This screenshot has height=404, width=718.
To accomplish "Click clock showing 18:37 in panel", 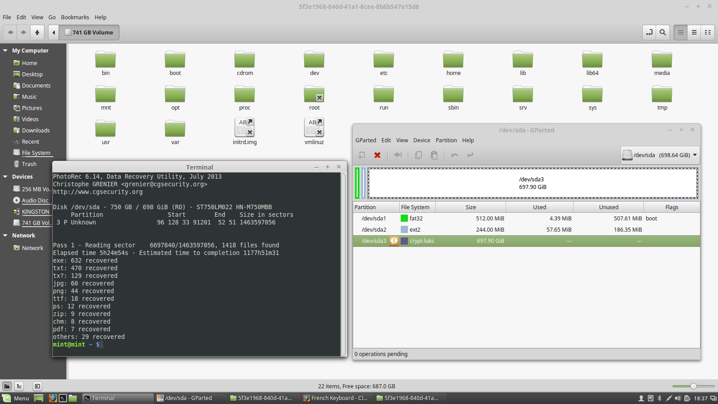I will [700, 398].
